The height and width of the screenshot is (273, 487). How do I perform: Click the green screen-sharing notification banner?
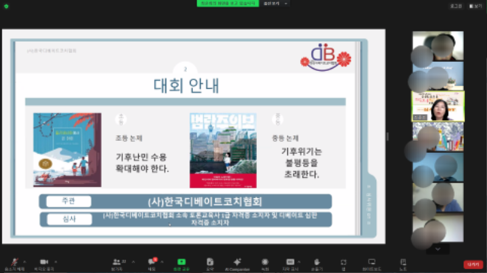click(228, 4)
